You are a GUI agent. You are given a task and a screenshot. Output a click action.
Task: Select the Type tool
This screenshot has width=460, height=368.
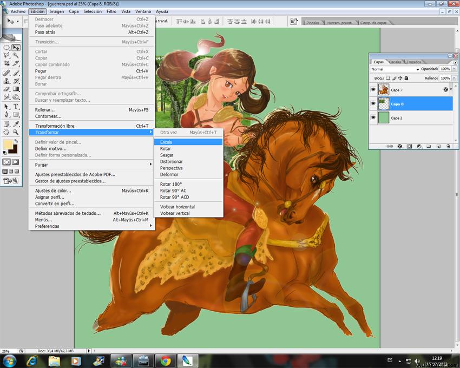point(16,107)
